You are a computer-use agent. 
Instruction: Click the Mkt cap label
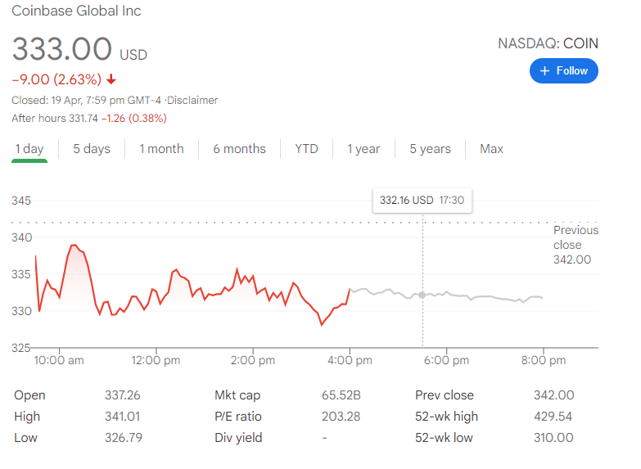[237, 395]
